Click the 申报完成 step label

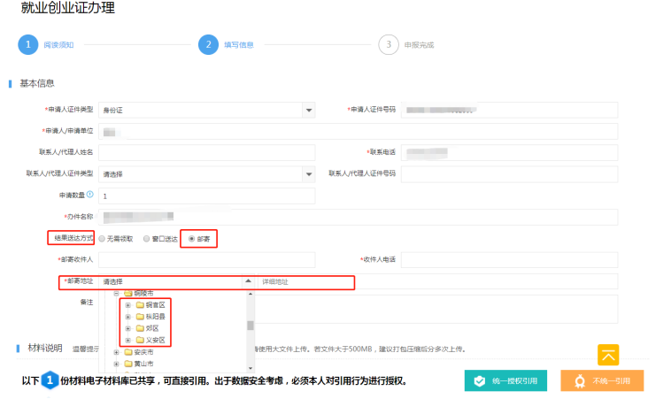(419, 45)
